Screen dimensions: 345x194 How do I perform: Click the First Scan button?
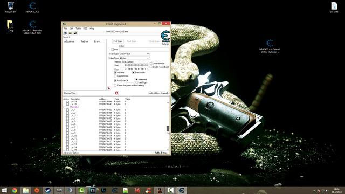[118, 41]
